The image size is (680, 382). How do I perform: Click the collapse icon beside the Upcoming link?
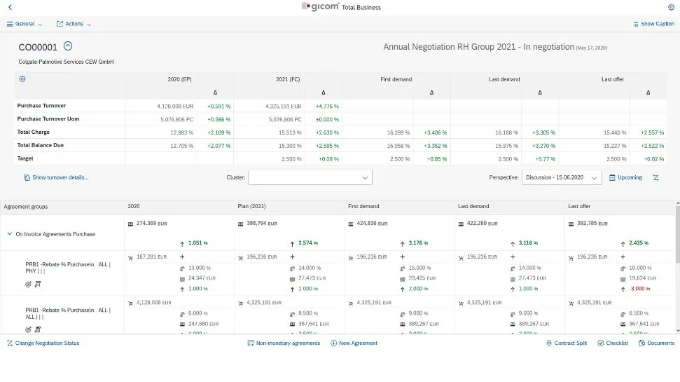(656, 178)
